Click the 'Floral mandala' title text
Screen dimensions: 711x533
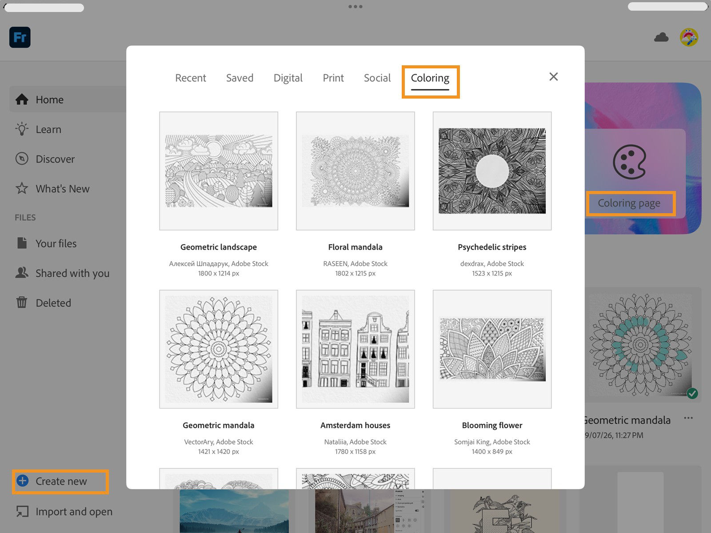point(355,247)
